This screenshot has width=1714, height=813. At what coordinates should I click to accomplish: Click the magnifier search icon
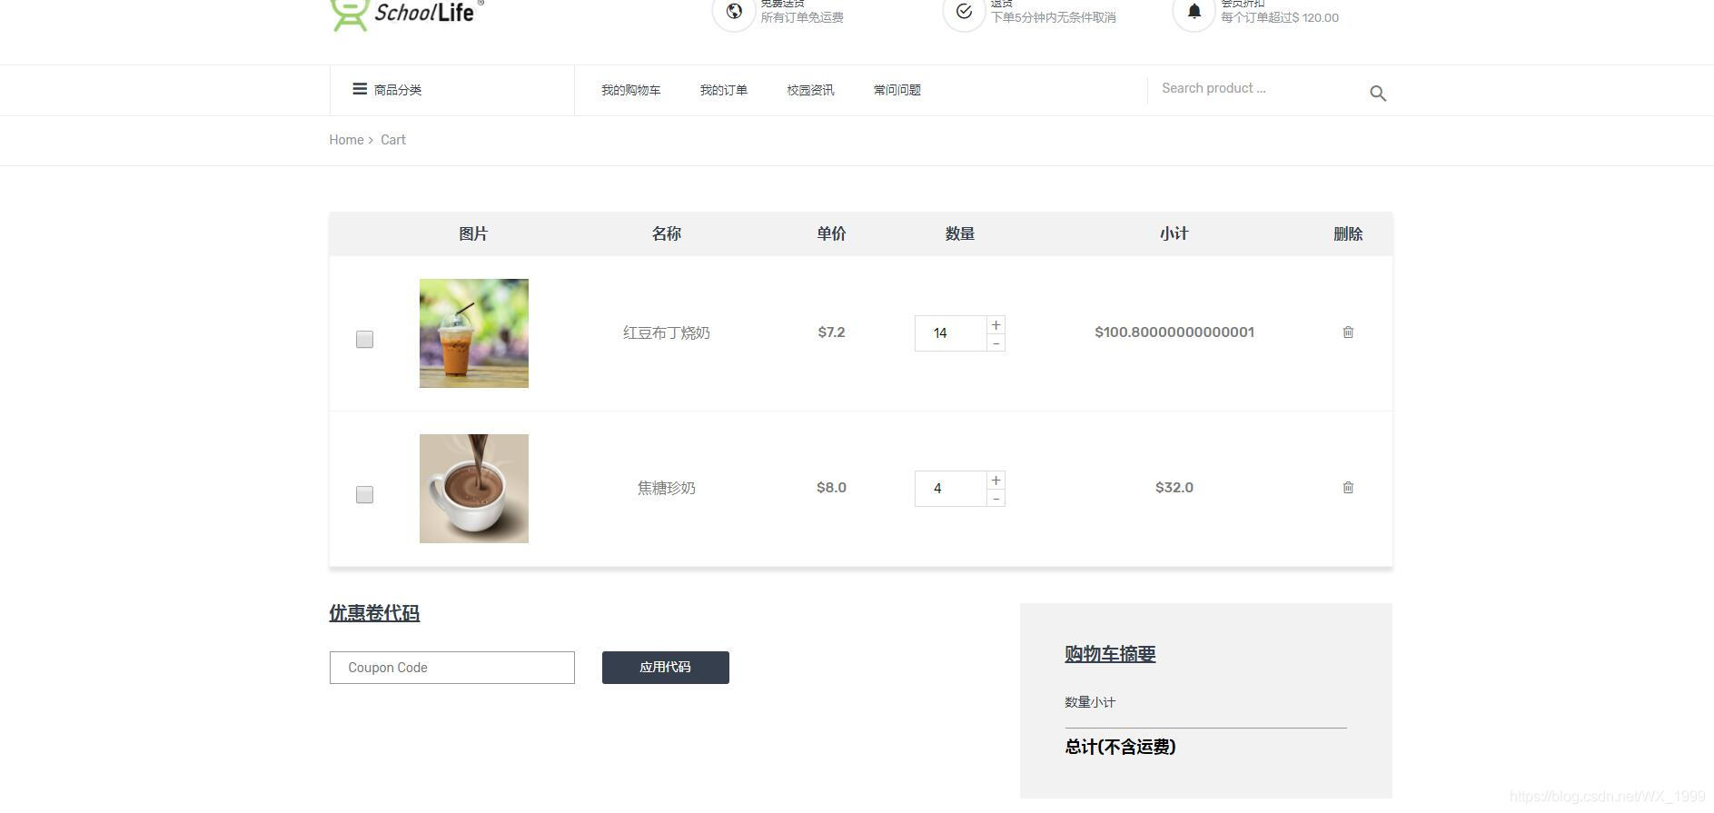tap(1378, 94)
